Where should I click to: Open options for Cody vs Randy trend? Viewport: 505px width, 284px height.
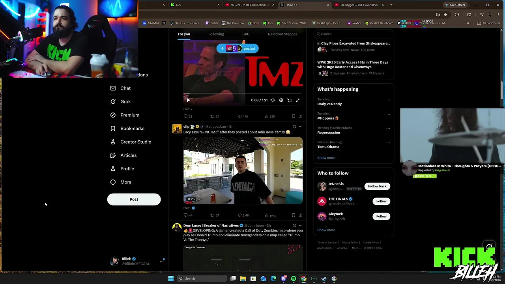tap(388, 100)
